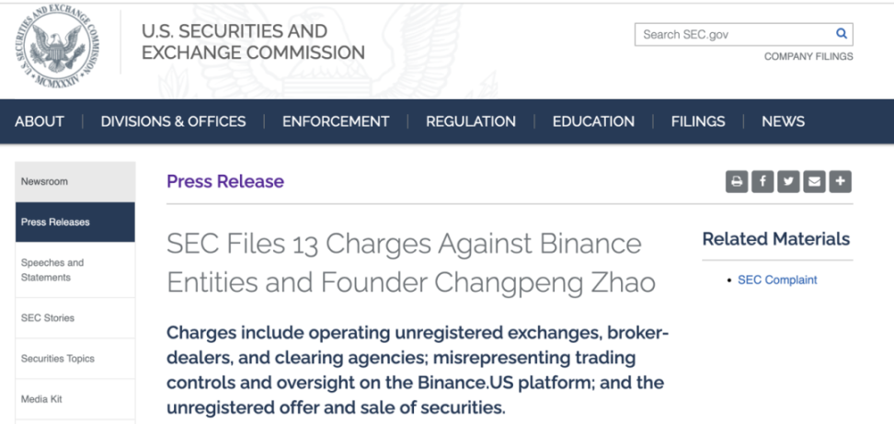
Task: Open the REGULATION menu
Action: point(471,121)
